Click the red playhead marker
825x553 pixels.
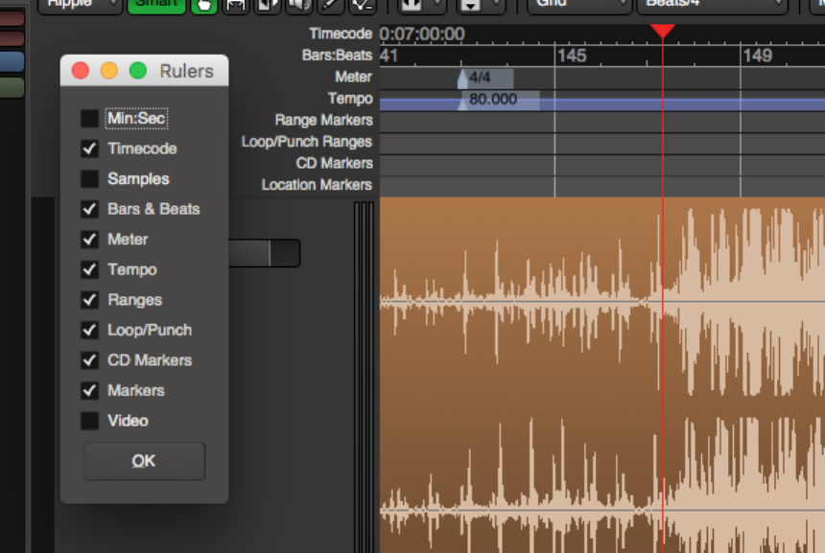click(662, 31)
